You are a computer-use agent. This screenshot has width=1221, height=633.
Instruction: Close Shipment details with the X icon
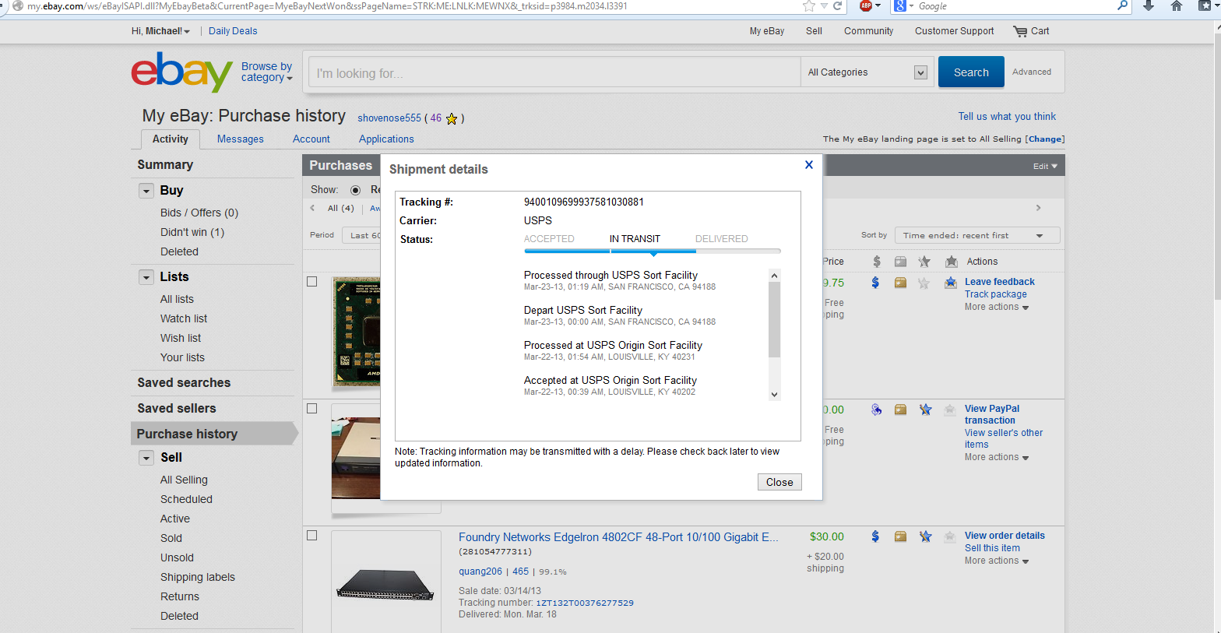pos(809,164)
